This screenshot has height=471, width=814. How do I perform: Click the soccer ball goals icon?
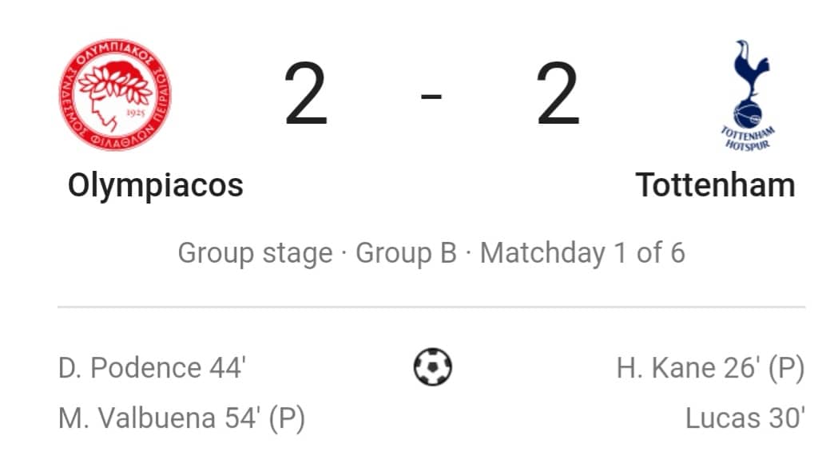432,366
